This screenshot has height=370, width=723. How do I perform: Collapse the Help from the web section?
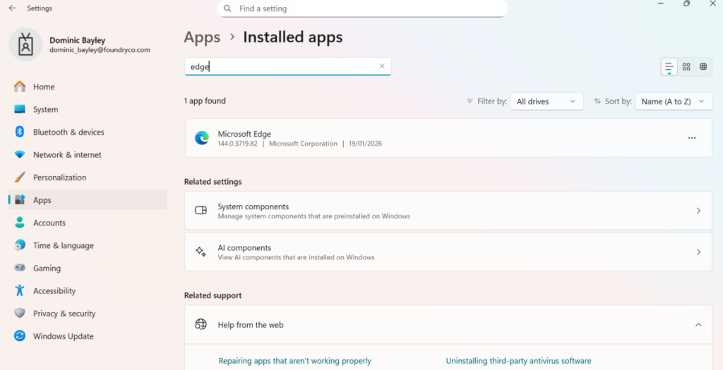pyautogui.click(x=698, y=325)
